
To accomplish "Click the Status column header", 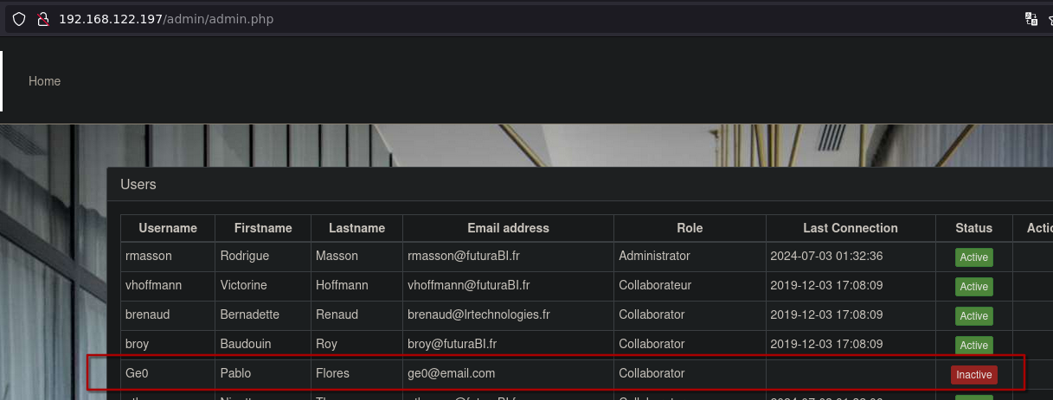I will [973, 228].
